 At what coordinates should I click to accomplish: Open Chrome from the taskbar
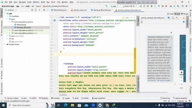pos(107,105)
